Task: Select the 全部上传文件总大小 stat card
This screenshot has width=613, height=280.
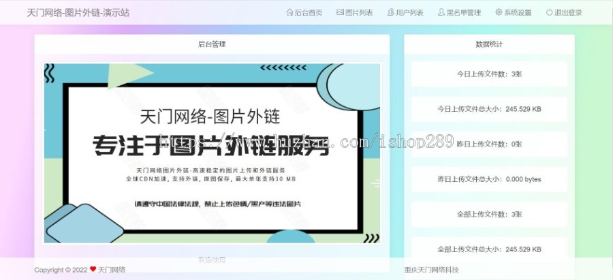Action: 489,249
